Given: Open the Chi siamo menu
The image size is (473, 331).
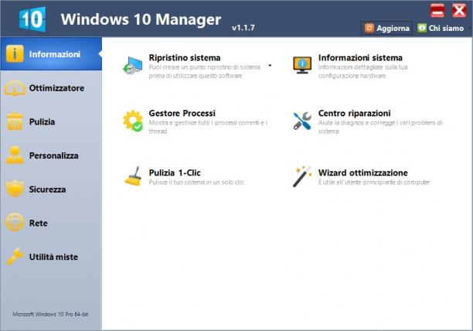Looking at the screenshot, I should pos(446,29).
